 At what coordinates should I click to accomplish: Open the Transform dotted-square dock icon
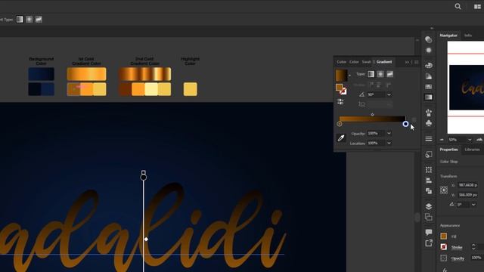coord(429,169)
